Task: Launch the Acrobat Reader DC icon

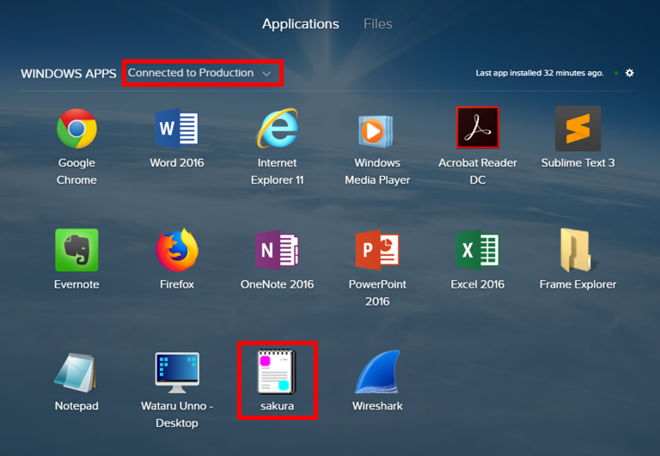Action: 478,127
